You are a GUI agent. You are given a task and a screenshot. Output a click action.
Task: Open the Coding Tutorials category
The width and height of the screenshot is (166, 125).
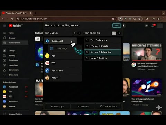pyautogui.click(x=102, y=46)
